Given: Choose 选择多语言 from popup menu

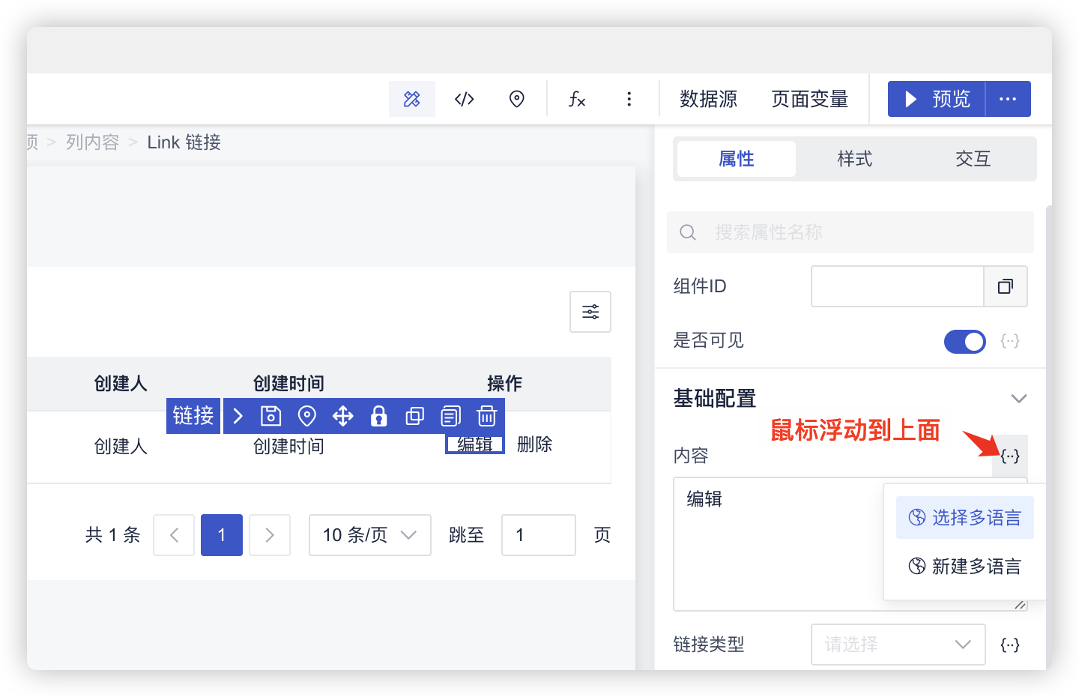Looking at the screenshot, I should tap(965, 518).
